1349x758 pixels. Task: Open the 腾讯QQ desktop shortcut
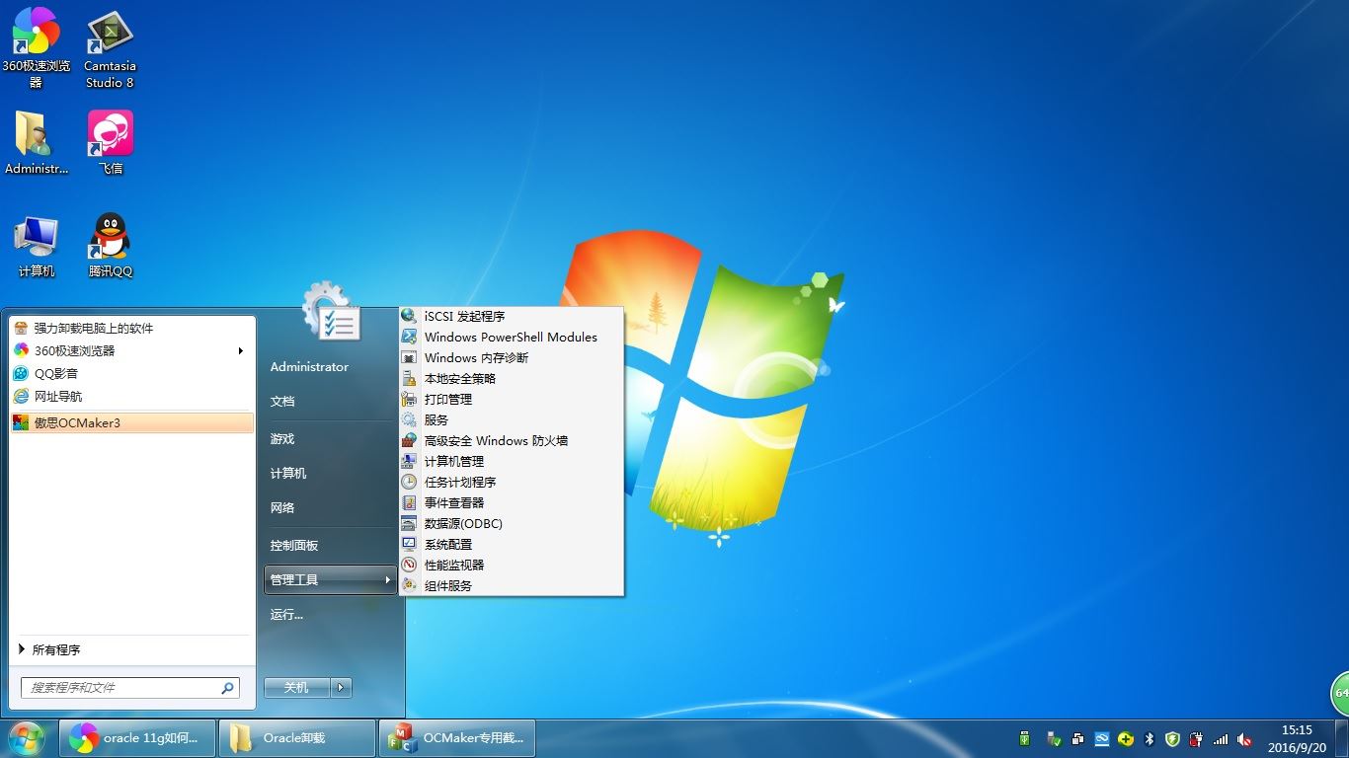pos(110,246)
